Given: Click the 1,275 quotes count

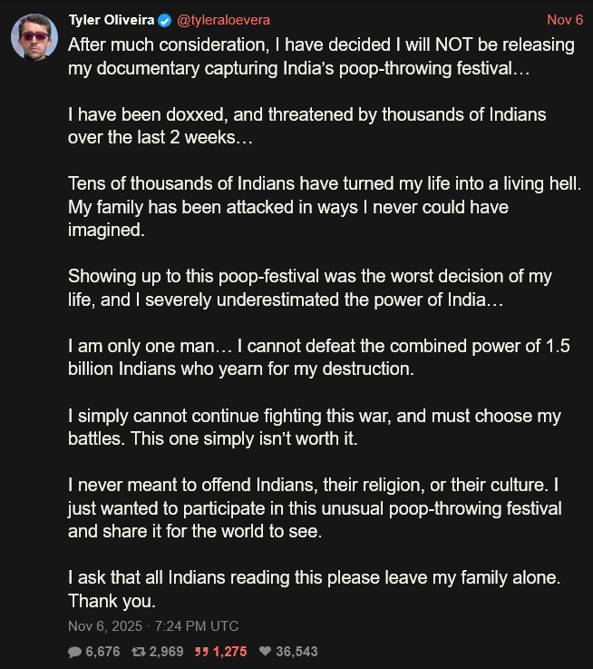Looking at the screenshot, I should pyautogui.click(x=230, y=652).
